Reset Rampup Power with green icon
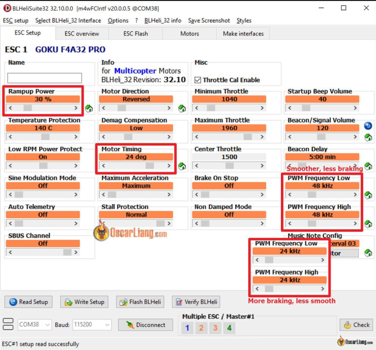Viewport: 376px width, 350px height. 89,109
